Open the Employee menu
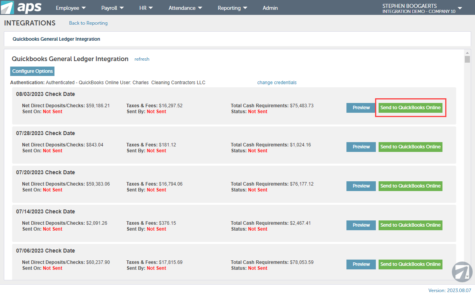This screenshot has height=296, width=475. [71, 8]
